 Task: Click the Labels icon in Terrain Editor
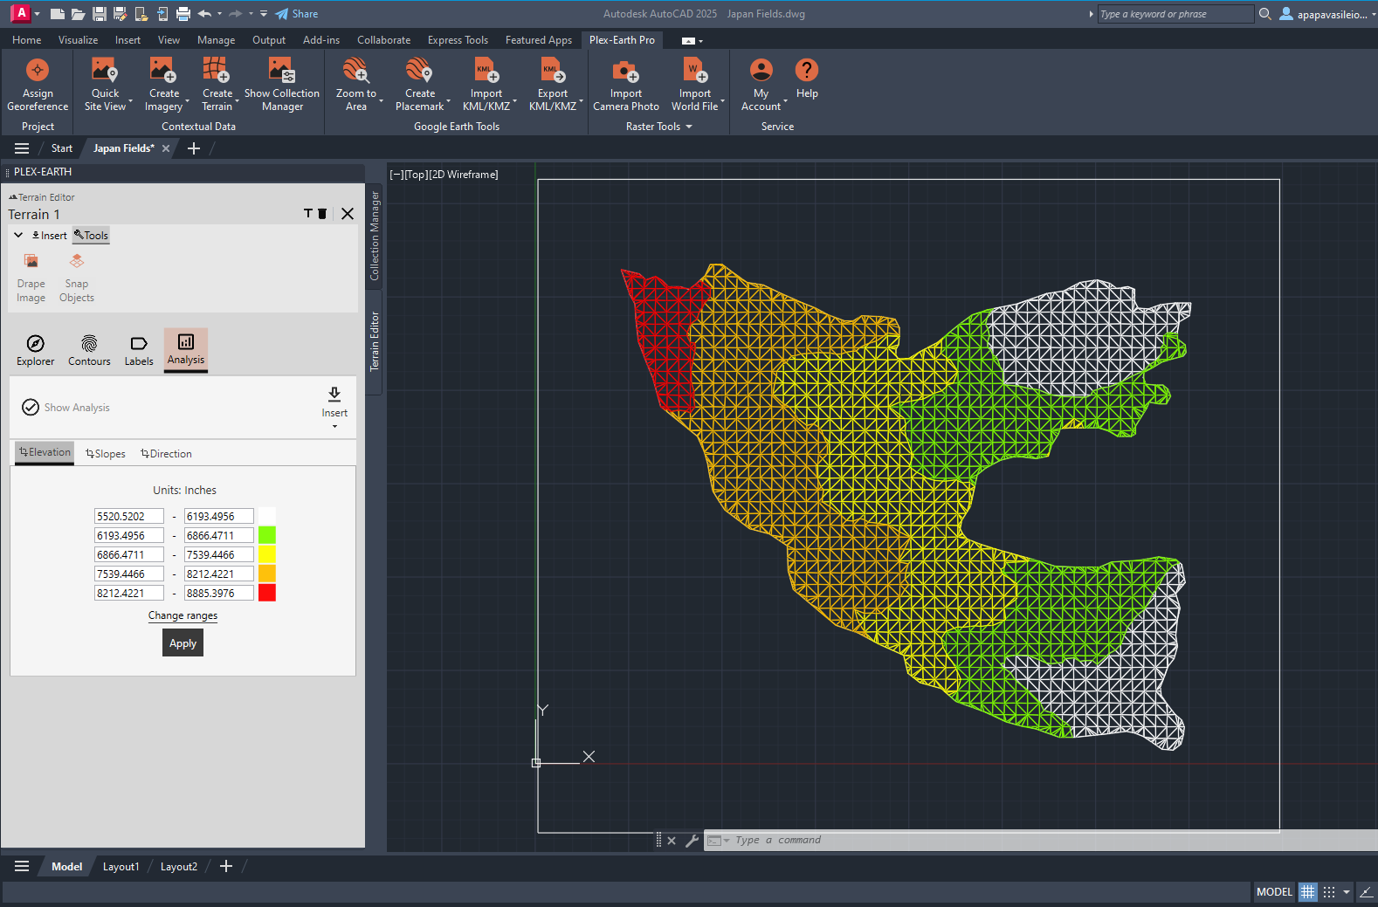tap(139, 344)
